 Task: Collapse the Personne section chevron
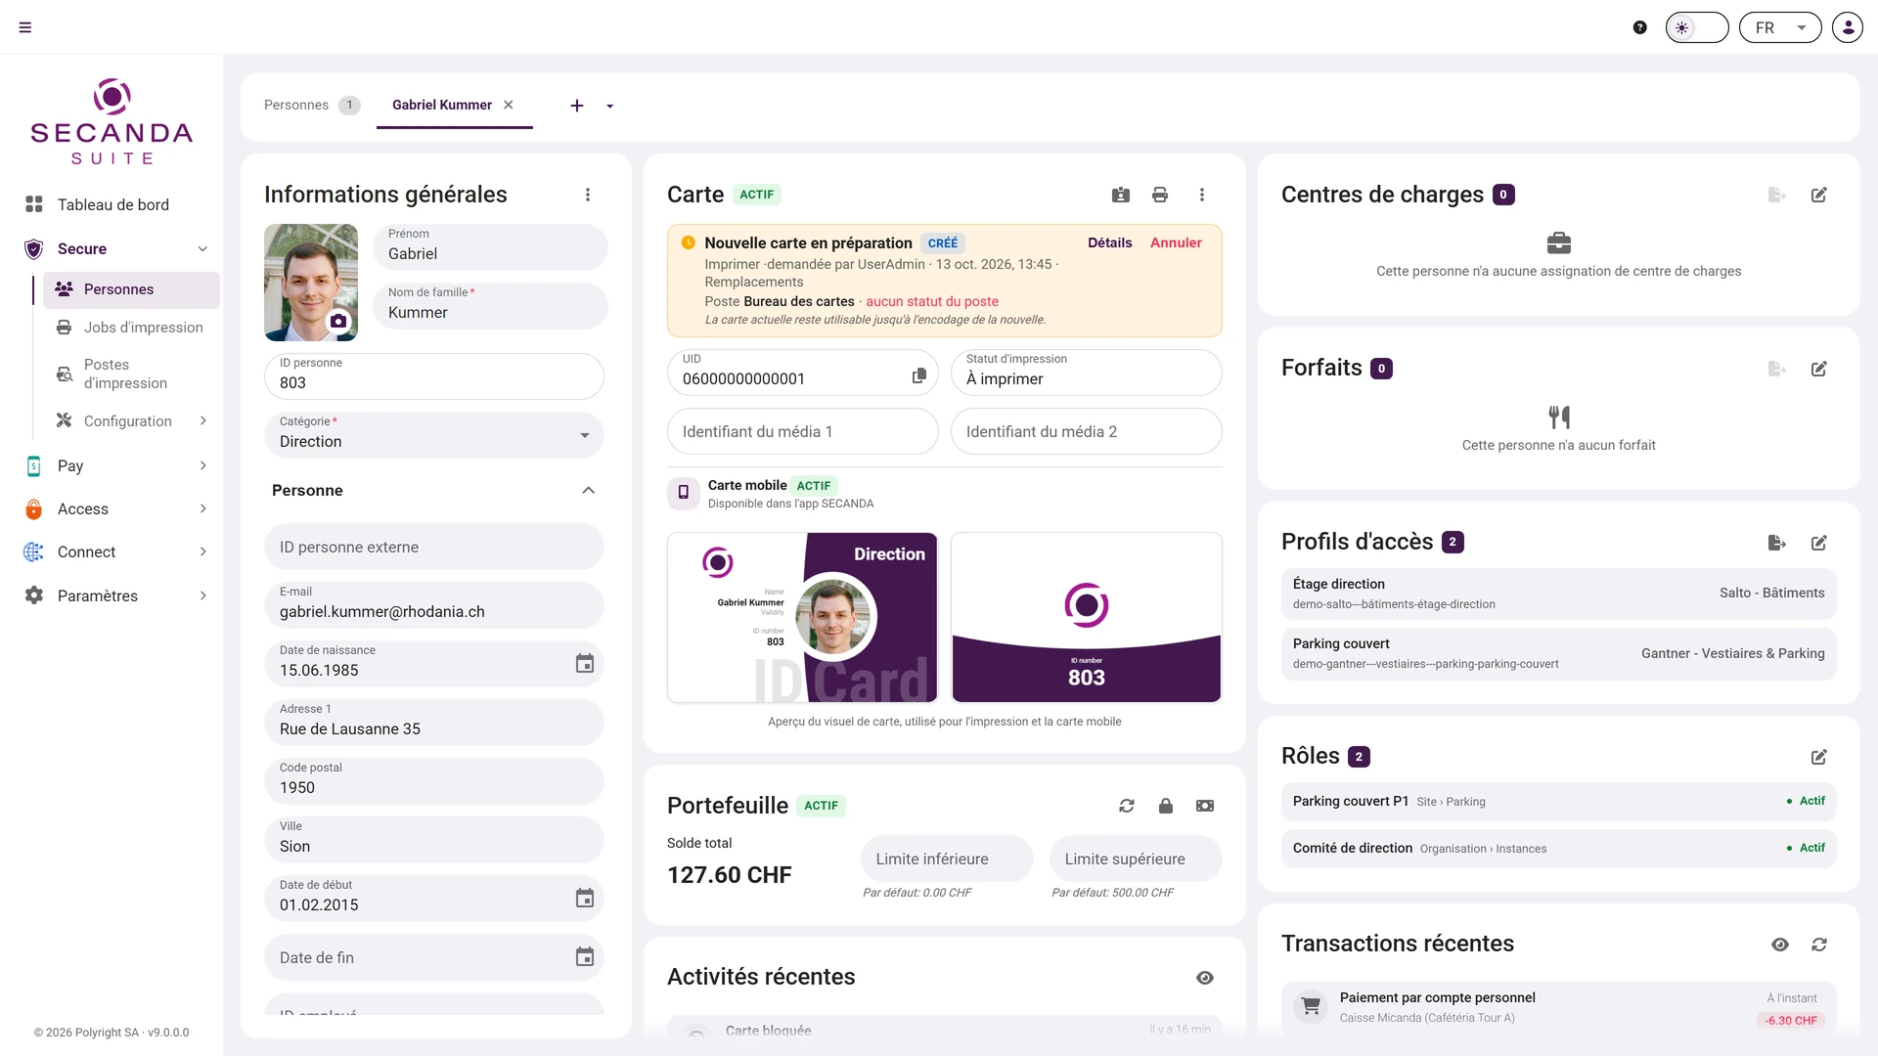(589, 490)
